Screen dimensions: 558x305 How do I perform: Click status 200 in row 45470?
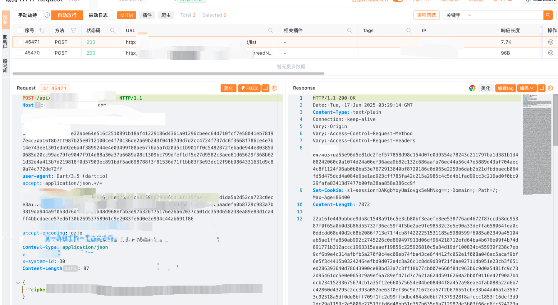pos(91,53)
